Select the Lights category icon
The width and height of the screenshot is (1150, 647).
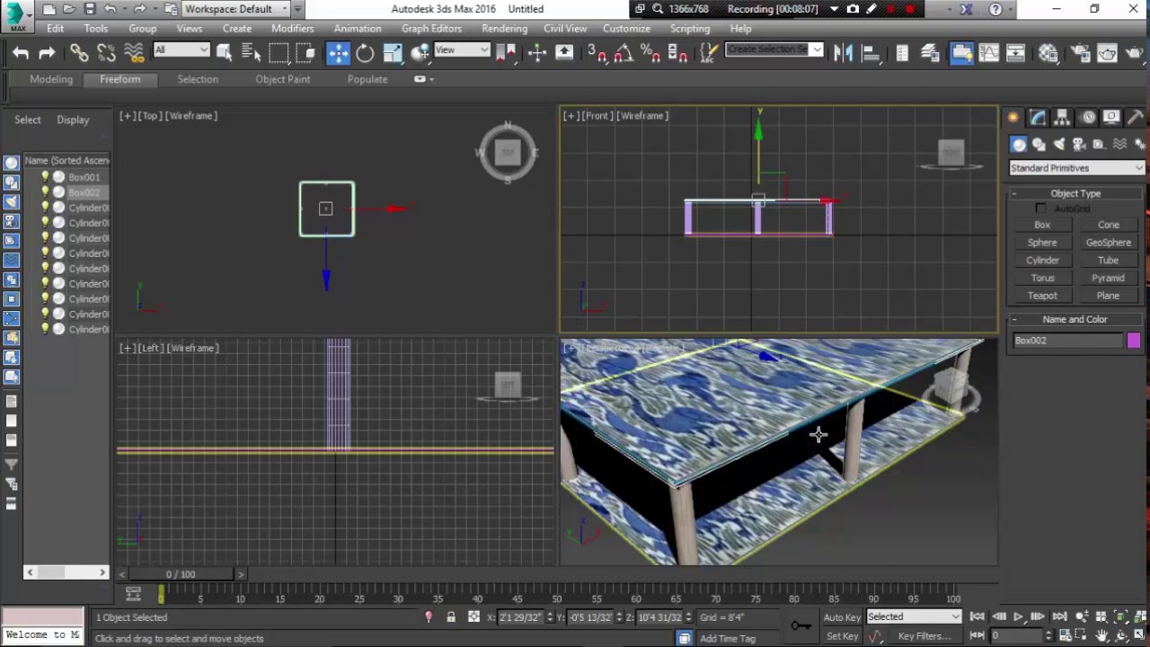coord(1058,144)
